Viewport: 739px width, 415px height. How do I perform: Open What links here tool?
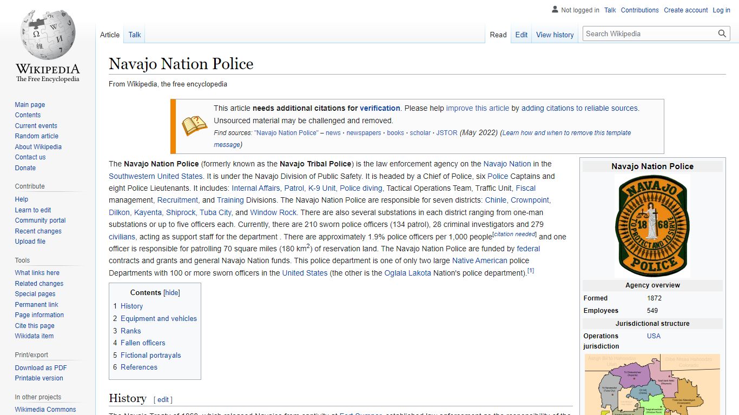(37, 273)
